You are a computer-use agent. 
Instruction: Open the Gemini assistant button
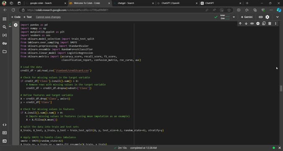click(x=247, y=17)
